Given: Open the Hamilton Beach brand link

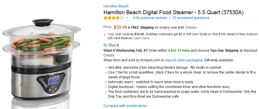Looking at the screenshot, I should 116,6.
